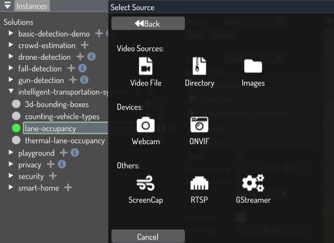Click the smart-home solution name
The image size is (334, 243).
click(x=39, y=188)
